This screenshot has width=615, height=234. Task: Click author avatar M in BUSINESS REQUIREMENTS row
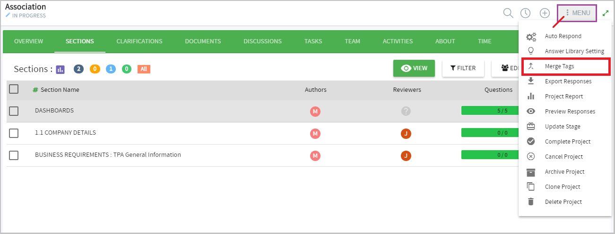(315, 155)
